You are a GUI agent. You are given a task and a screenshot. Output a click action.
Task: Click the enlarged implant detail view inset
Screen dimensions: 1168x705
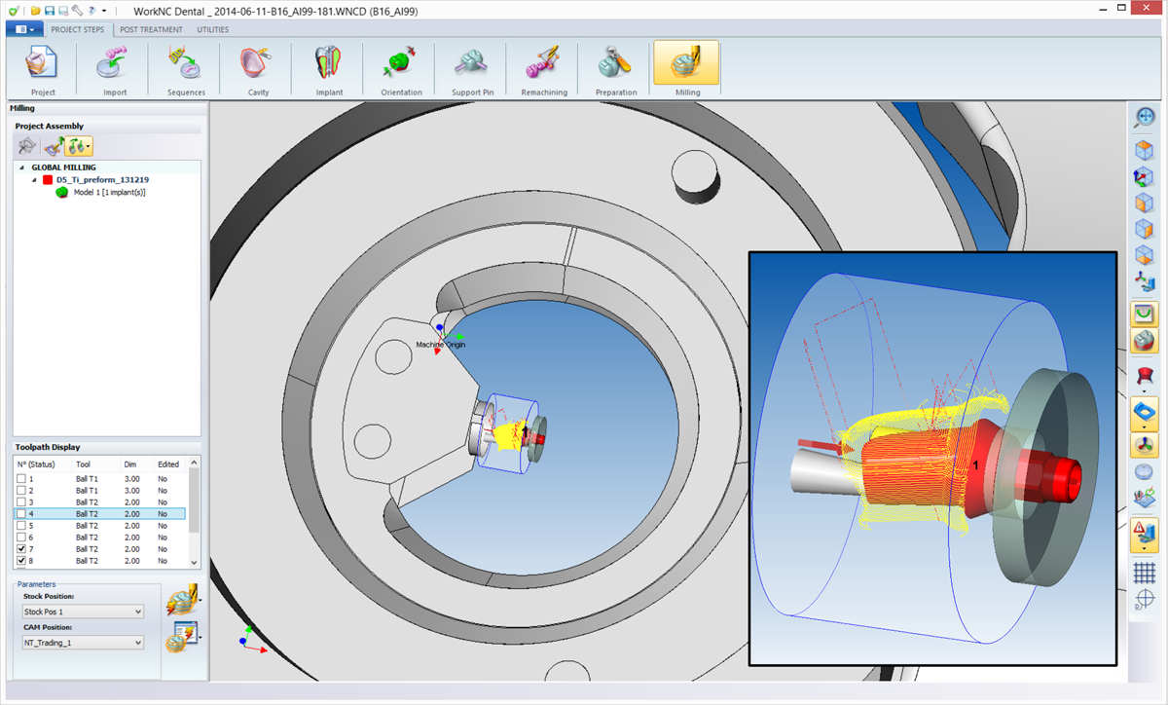(932, 458)
